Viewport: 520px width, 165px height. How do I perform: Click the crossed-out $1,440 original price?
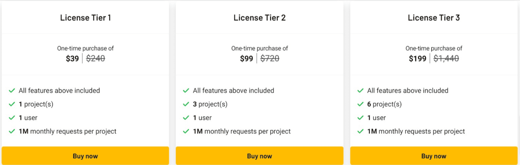click(x=446, y=59)
